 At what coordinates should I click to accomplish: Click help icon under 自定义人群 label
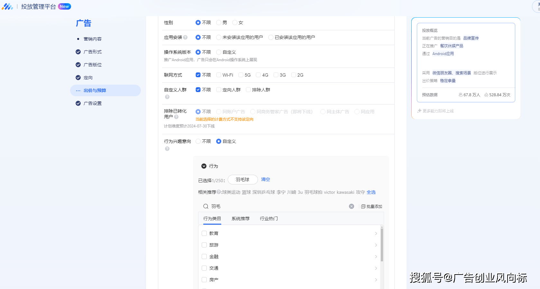click(x=167, y=97)
